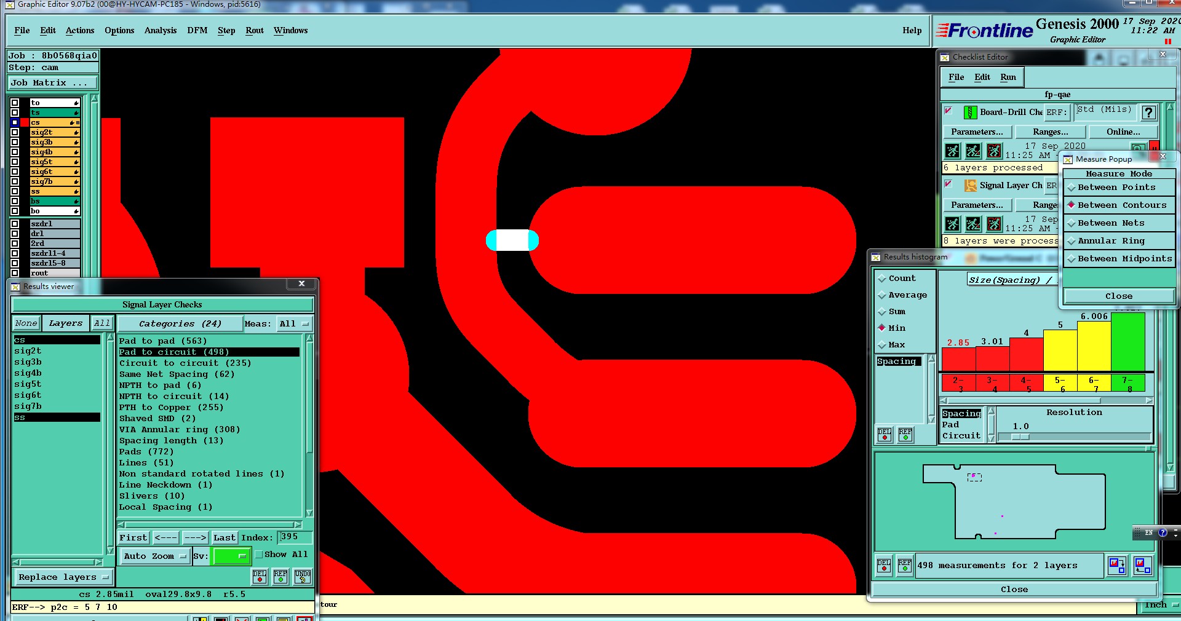Toggle Show All checkbox in Results viewer
The width and height of the screenshot is (1181, 621).
pos(259,554)
